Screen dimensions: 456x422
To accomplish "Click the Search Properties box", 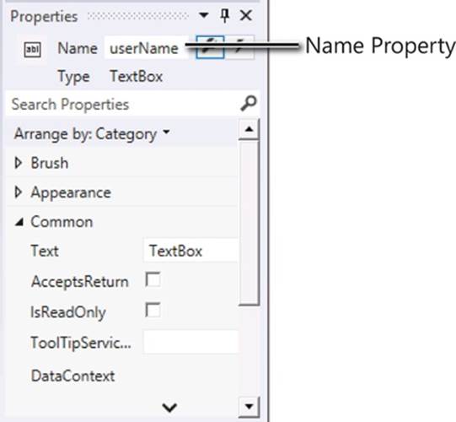I will 123,105.
